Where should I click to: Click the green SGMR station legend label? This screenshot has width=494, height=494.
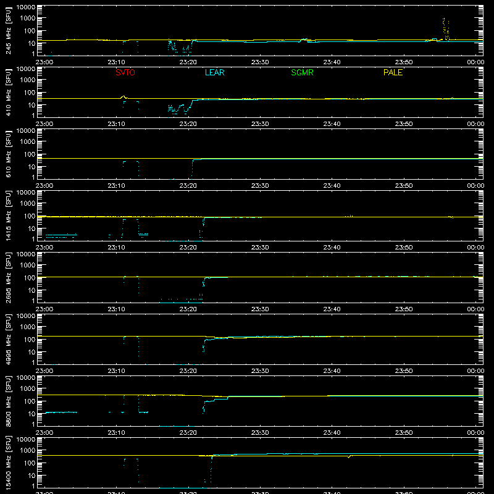pos(302,72)
